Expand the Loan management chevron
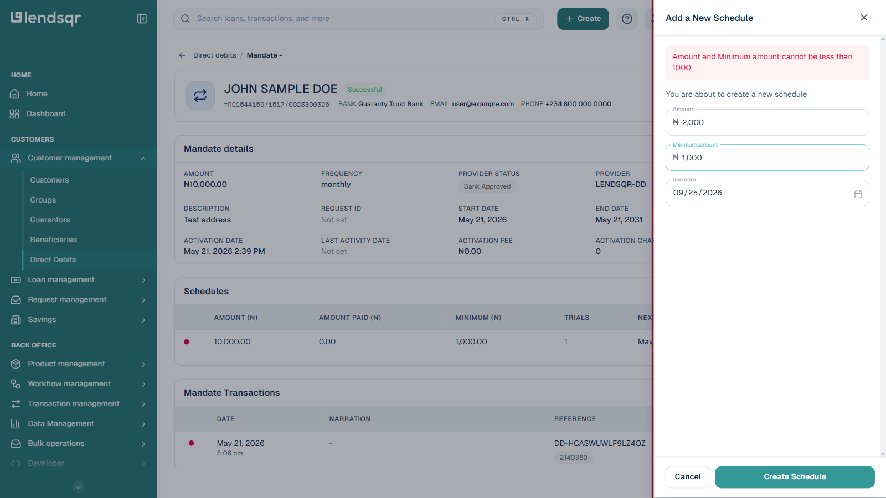The width and height of the screenshot is (886, 498). click(x=143, y=280)
